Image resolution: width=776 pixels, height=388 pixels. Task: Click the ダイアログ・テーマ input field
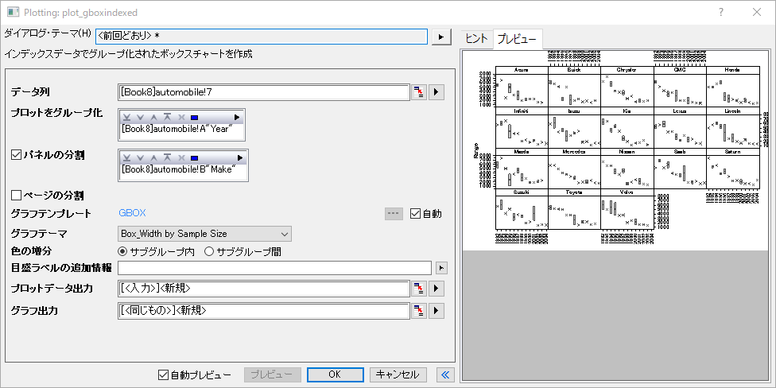pos(262,37)
